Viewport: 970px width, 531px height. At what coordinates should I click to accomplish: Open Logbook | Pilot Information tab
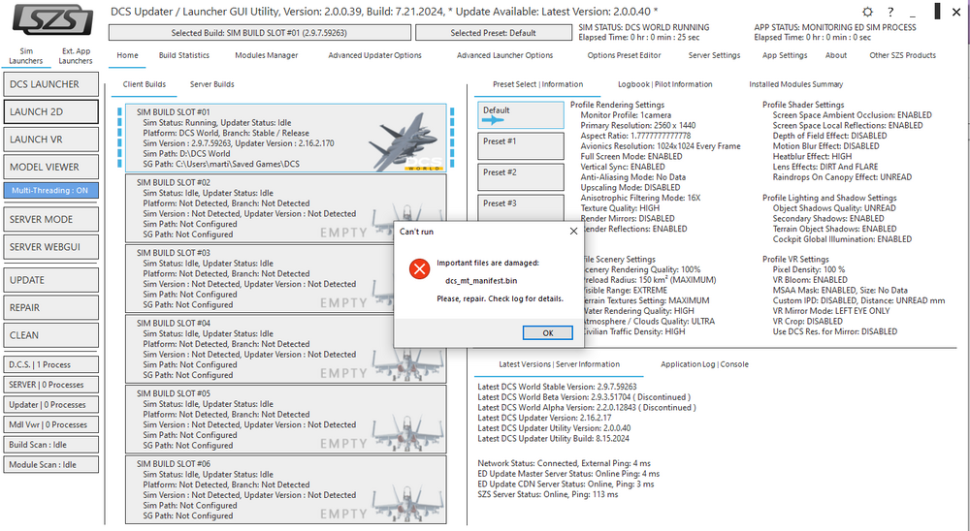click(665, 84)
